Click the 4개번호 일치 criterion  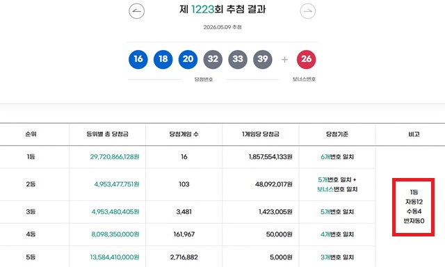(x=337, y=234)
